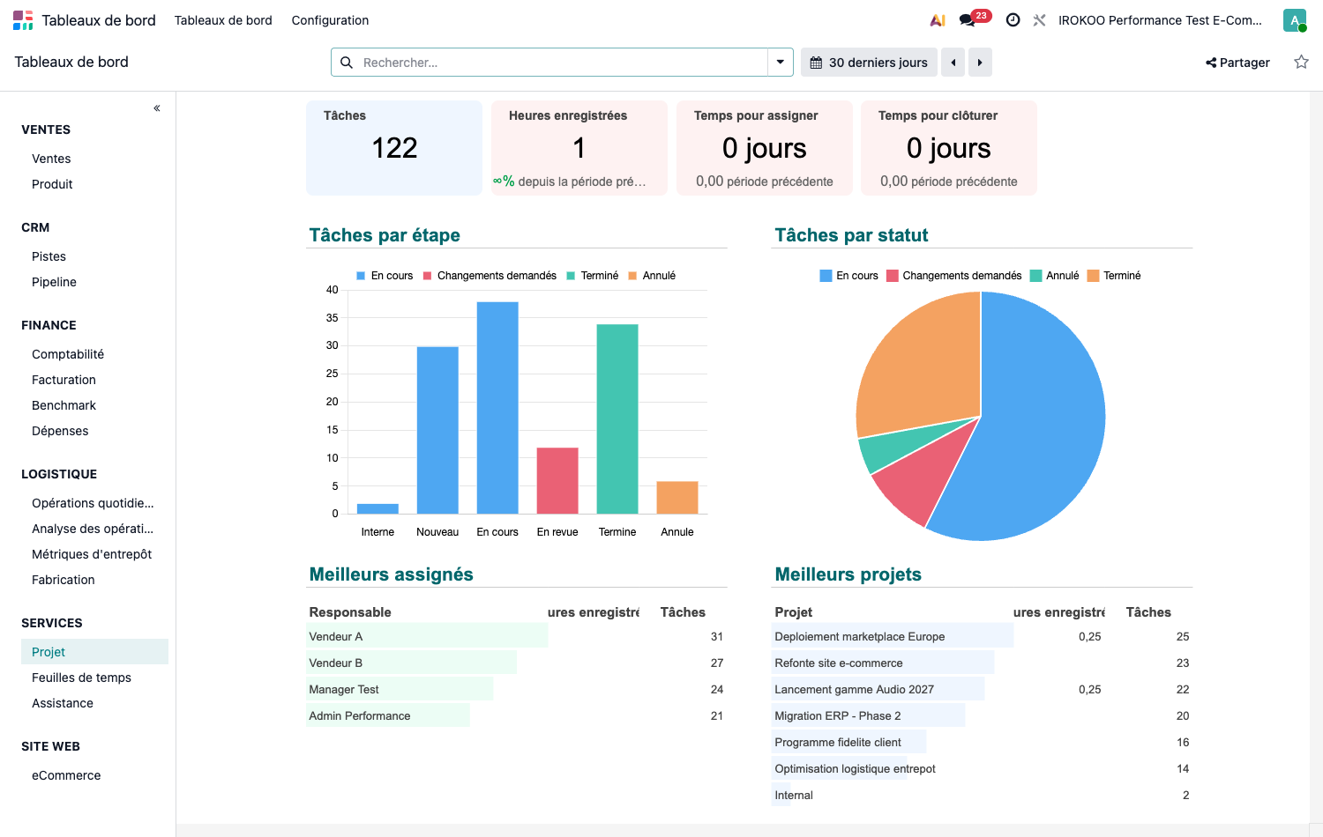Open the Configuration menu
The width and height of the screenshot is (1323, 837).
click(x=330, y=20)
